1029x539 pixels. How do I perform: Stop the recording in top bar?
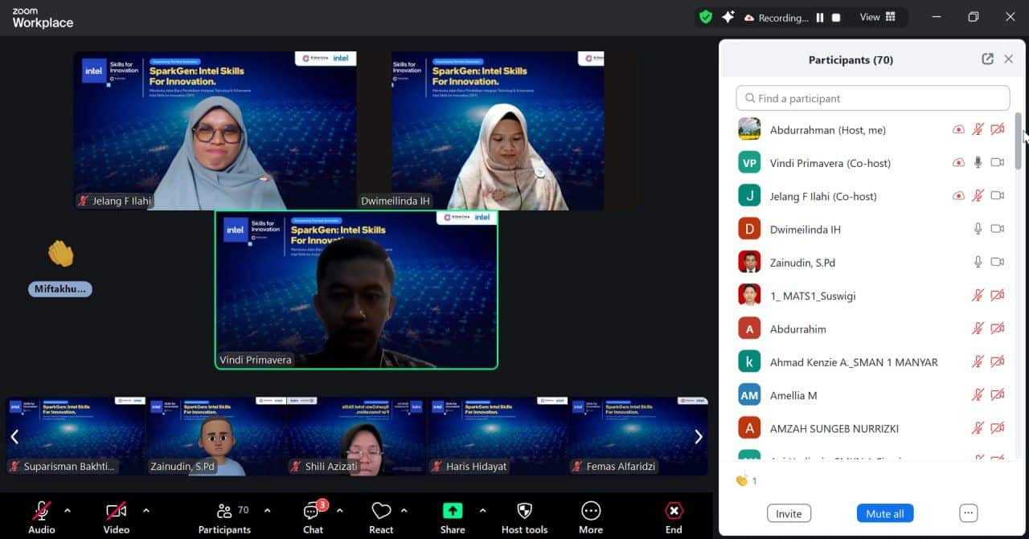click(836, 18)
